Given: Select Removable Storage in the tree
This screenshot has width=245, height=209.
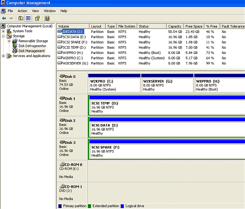Looking at the screenshot, I should pyautogui.click(x=33, y=41).
